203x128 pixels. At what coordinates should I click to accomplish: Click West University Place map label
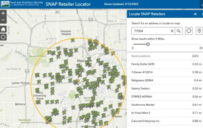coord(40,95)
